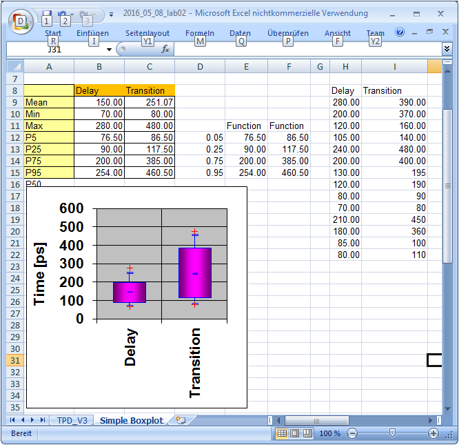Switch to Normal view layout
459x445 pixels.
(x=281, y=433)
